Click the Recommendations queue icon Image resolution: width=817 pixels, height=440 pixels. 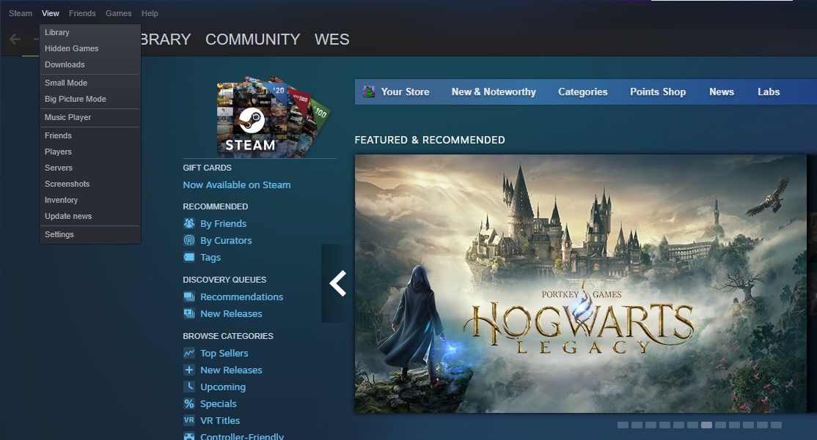189,297
